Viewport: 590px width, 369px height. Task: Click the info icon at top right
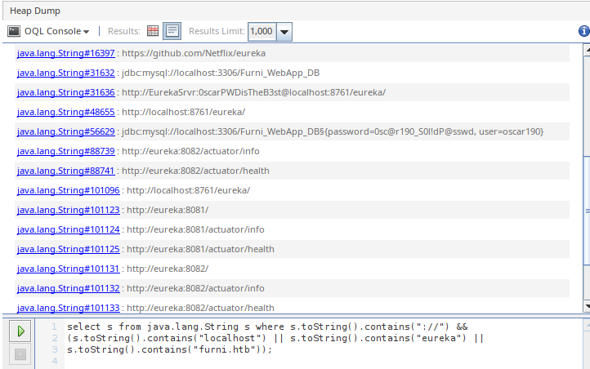583,31
